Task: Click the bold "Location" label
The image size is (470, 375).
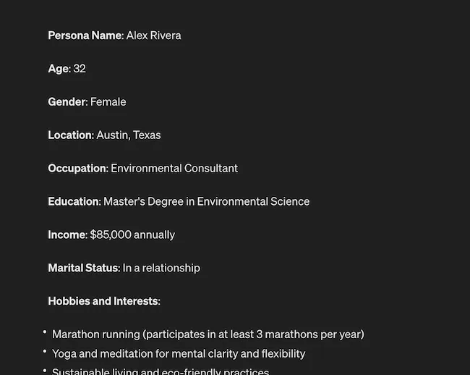Action: click(x=70, y=135)
